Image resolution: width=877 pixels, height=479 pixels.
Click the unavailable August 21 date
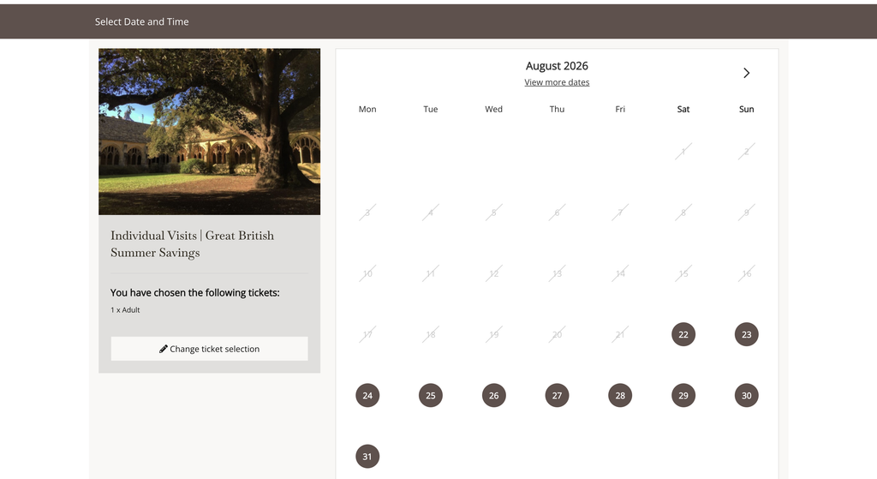pos(620,334)
